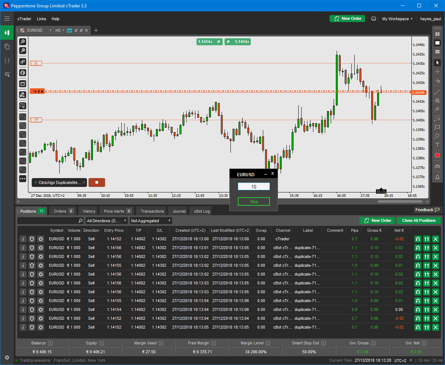This screenshot has width=445, height=365.
Task: Select the cursor pointer tool
Action: point(437,63)
